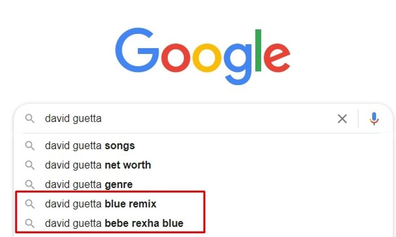Select the 'david guetta bebe rexha blue' suggestion
This screenshot has width=396, height=237.
[x=114, y=223]
